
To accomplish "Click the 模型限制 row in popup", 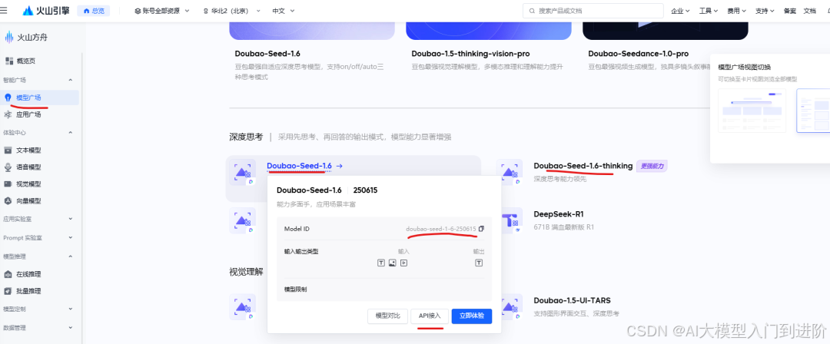I will tap(385, 289).
